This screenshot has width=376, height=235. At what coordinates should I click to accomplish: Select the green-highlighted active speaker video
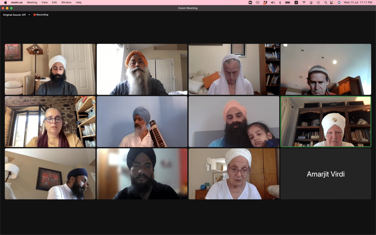(326, 122)
